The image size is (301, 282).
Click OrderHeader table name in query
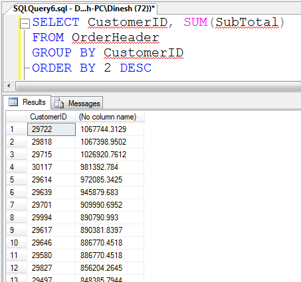[x=116, y=37]
